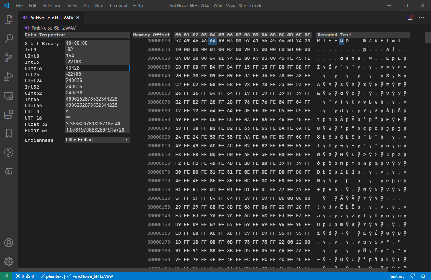Screen dimensions: 431x280
Task: Open the Endianness dropdown set to Little Endian
Action: (x=97, y=140)
